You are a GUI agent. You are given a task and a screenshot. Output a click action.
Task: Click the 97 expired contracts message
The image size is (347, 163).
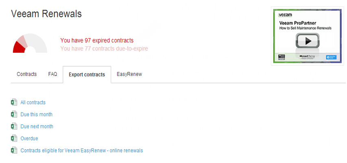point(97,41)
